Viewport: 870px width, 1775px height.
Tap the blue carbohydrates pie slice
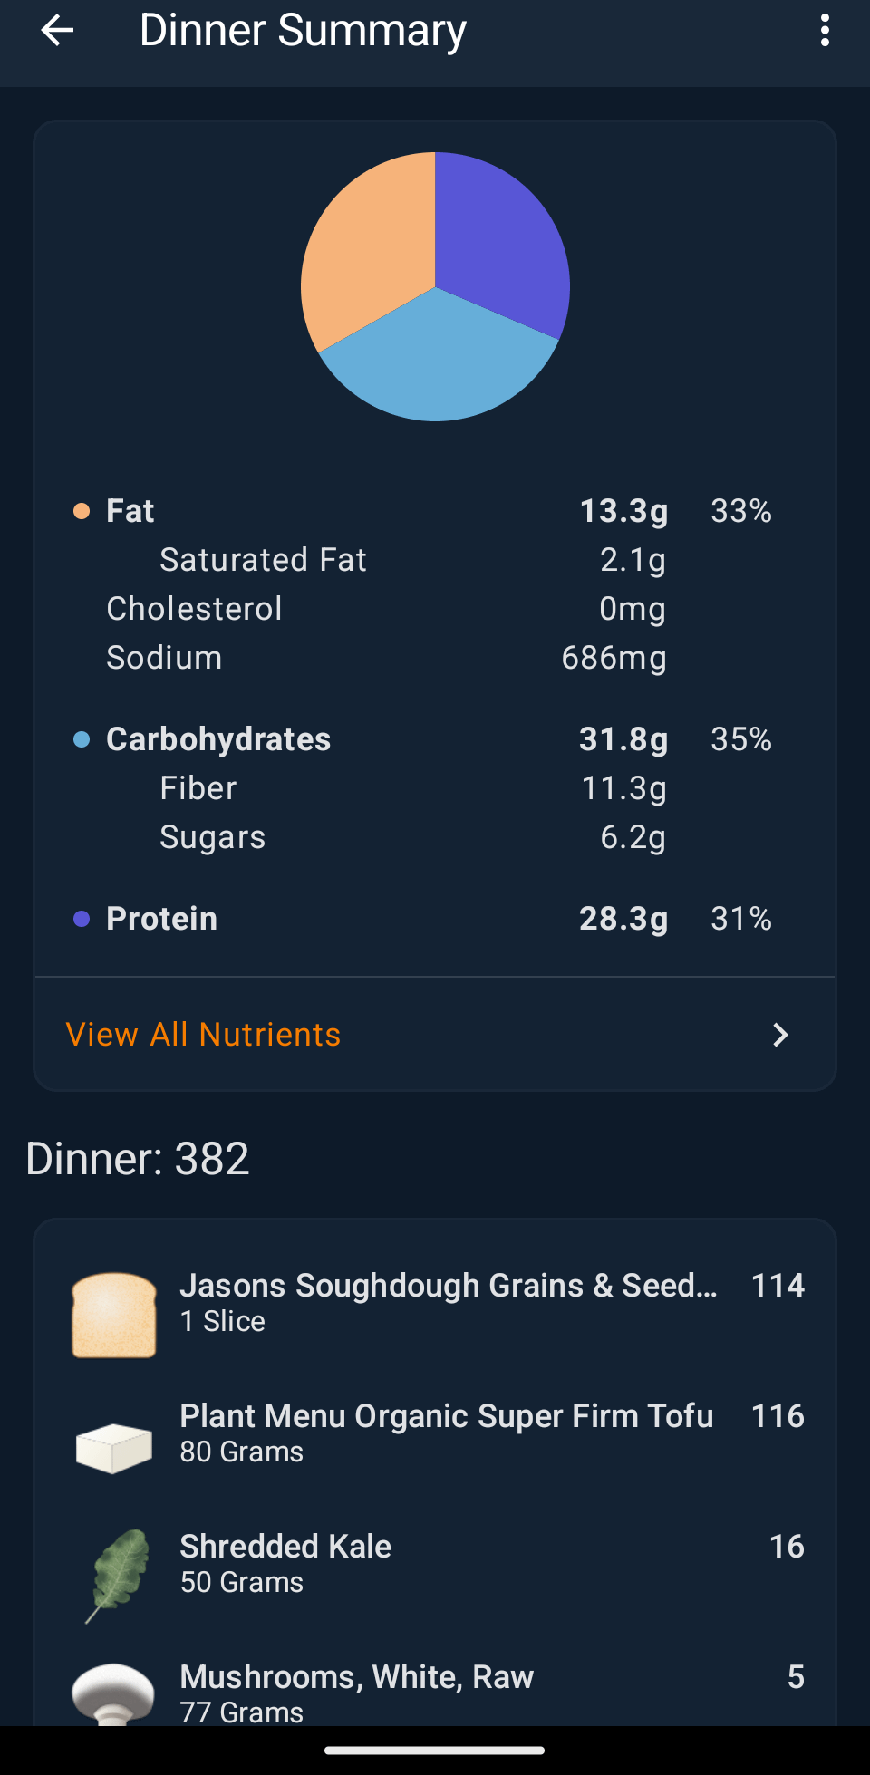(440, 362)
